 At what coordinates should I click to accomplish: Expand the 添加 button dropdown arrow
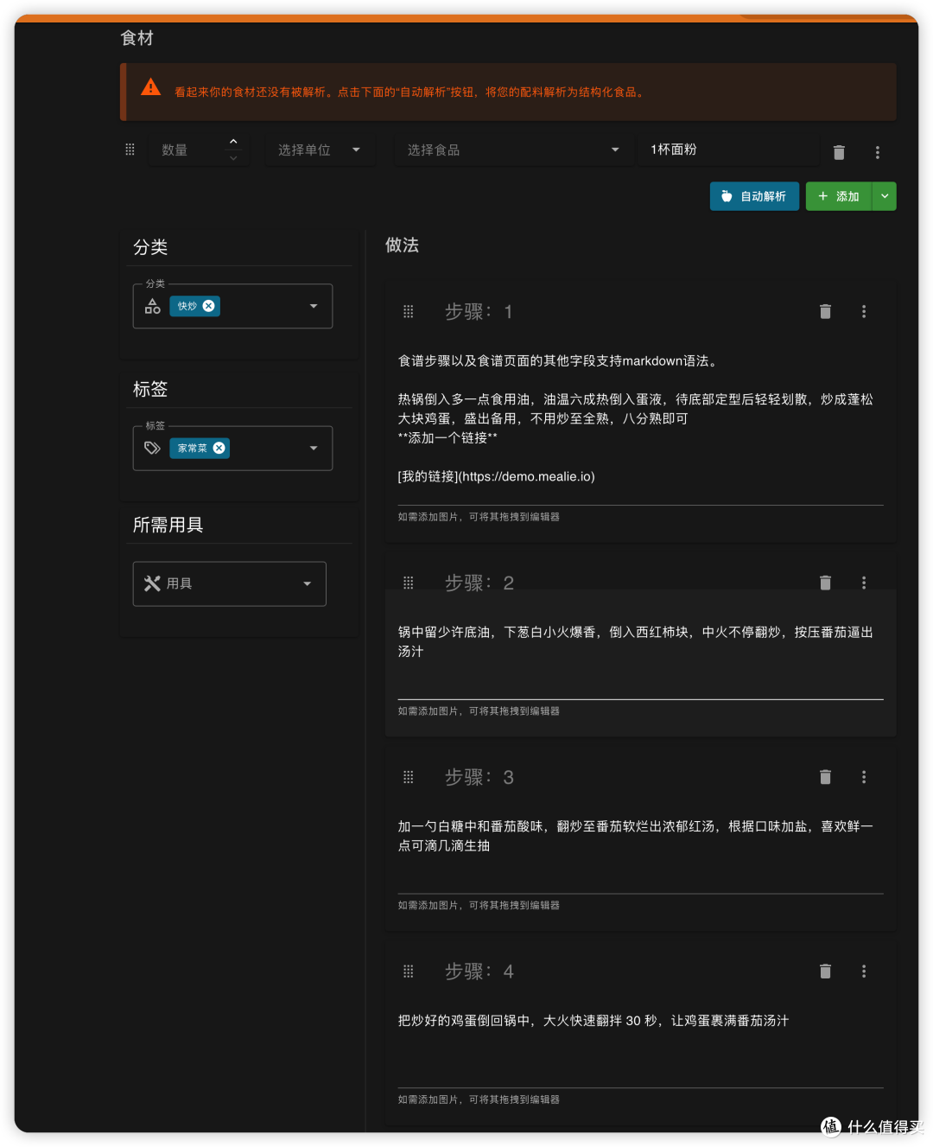pyautogui.click(x=885, y=196)
